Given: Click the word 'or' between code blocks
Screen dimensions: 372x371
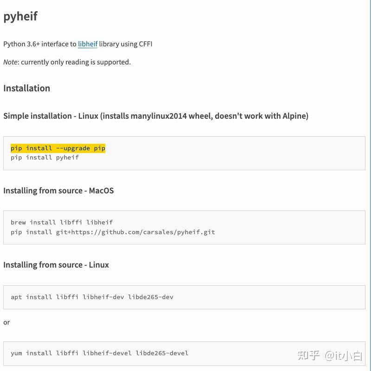Looking at the screenshot, I should point(6,322).
